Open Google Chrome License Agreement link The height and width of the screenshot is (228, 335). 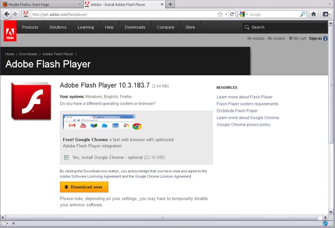tap(163, 176)
